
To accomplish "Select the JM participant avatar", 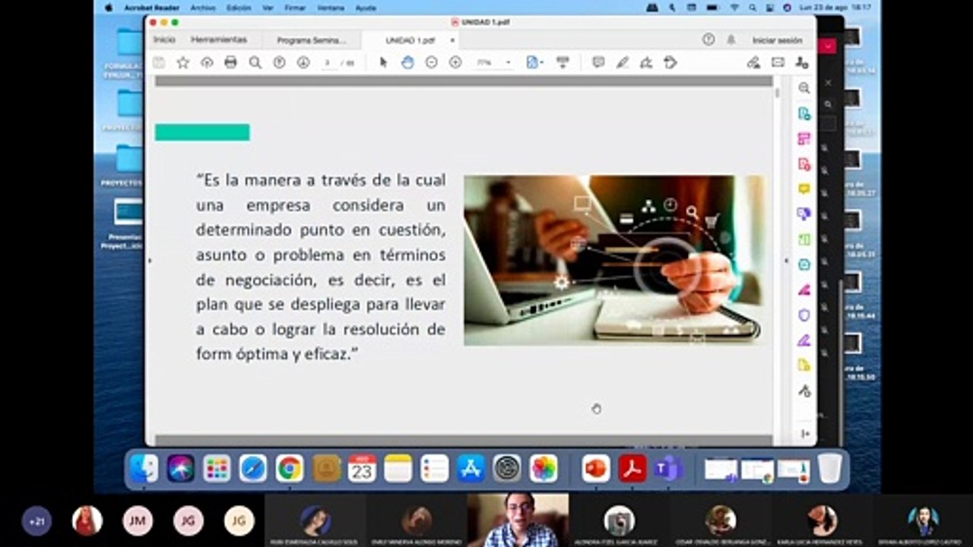I will 138,521.
